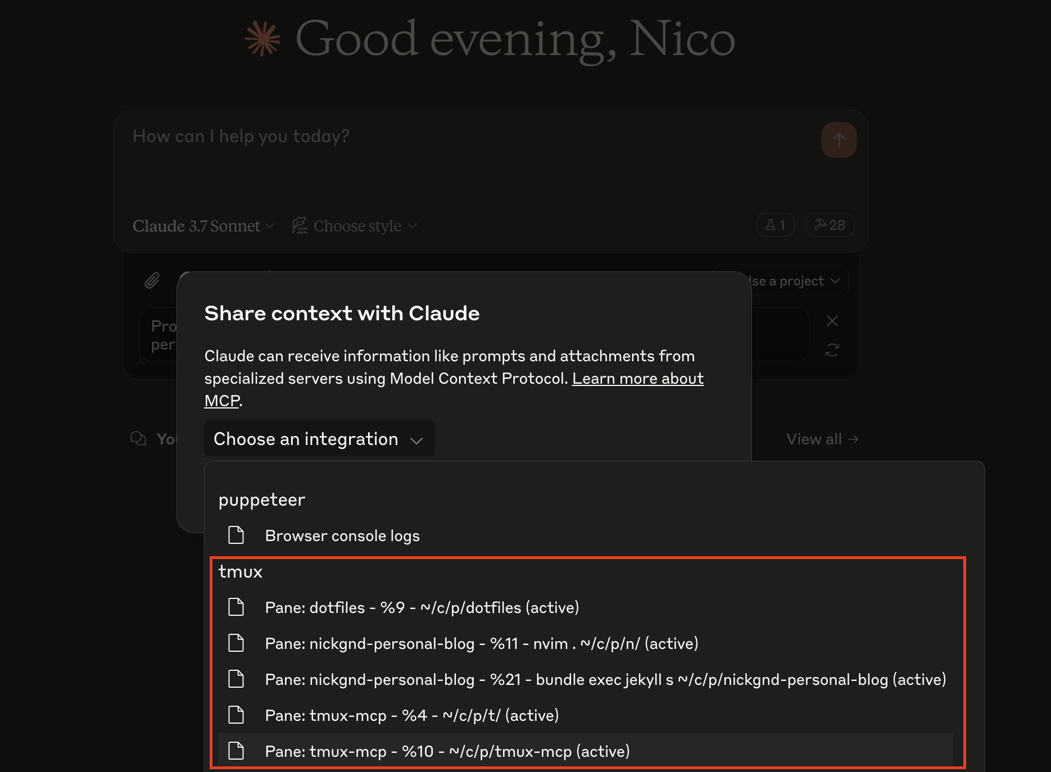
Task: Click the X icon beside project box
Action: click(832, 321)
